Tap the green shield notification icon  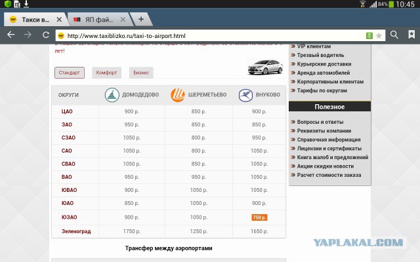point(8,4)
